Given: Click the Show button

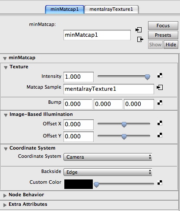Looking at the screenshot, I should [155, 45].
